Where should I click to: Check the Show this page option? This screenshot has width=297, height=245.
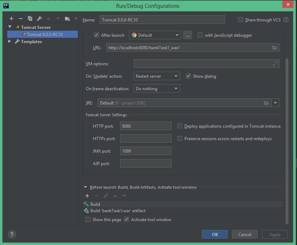[x=88, y=219]
